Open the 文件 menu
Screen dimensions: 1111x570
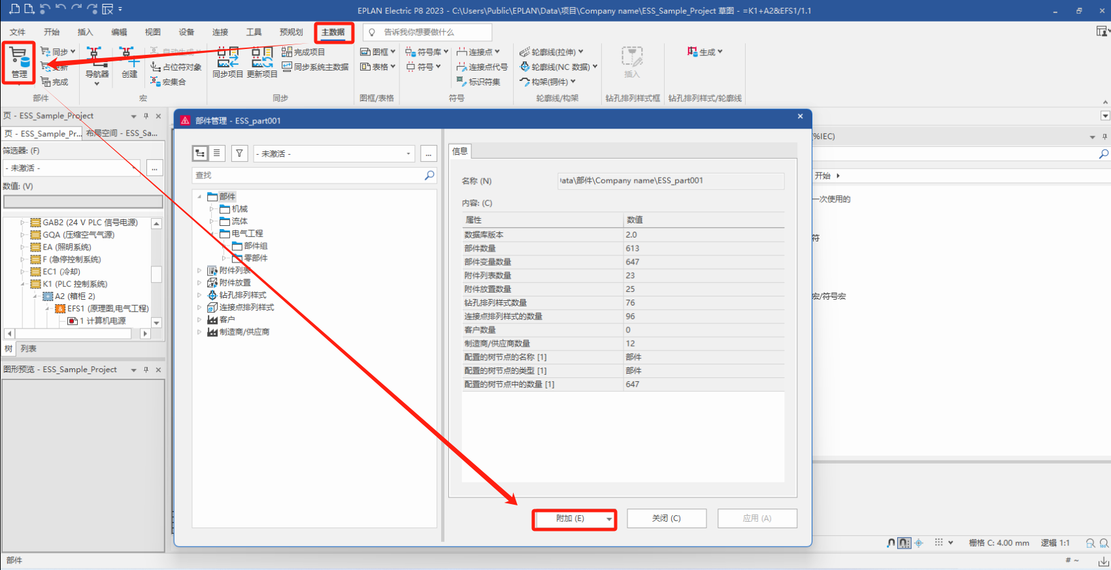click(x=18, y=32)
